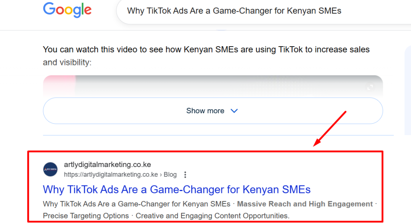Click the https://artlydigitalmarketing.co.ke URL text

(111, 175)
